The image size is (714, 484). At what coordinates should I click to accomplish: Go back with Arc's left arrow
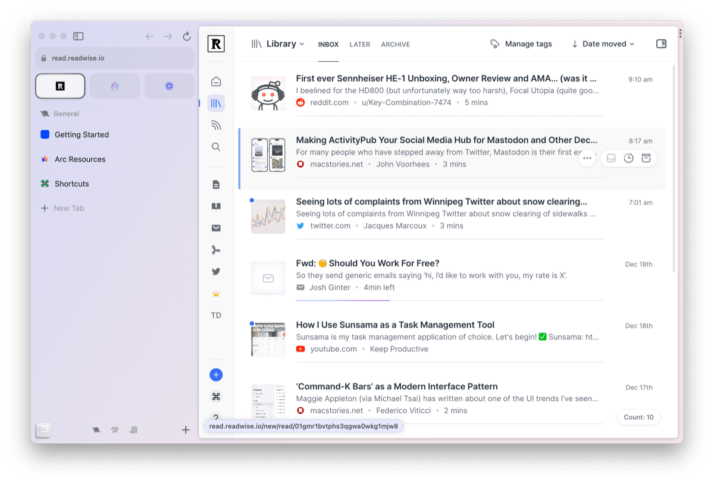point(149,36)
